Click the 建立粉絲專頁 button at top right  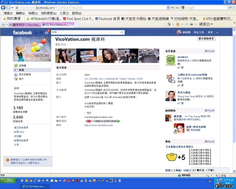(206, 38)
